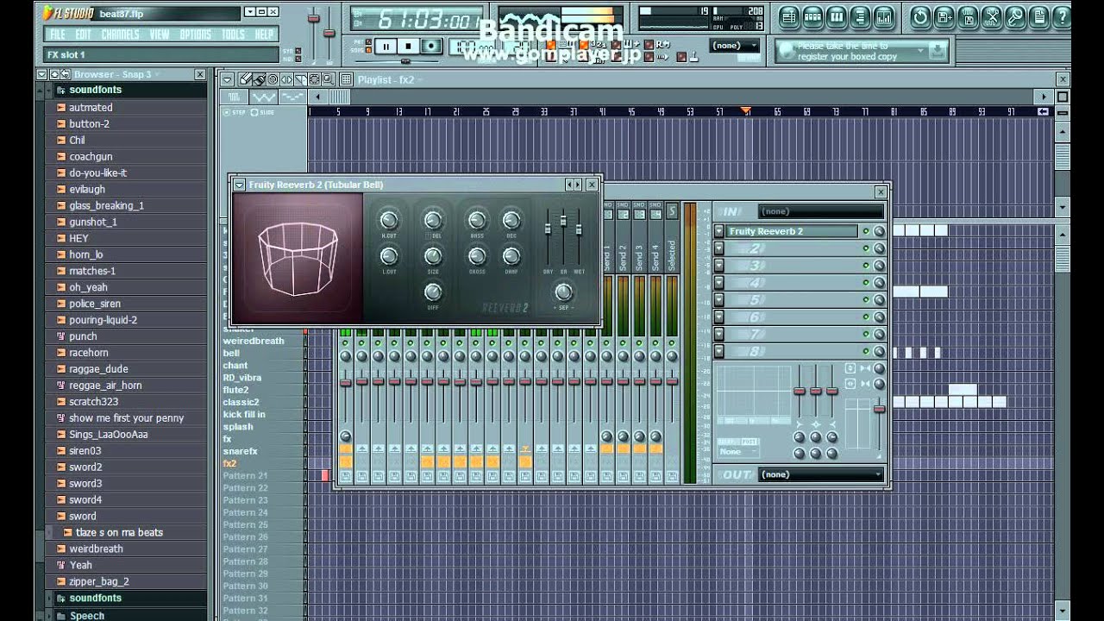Select the Paint brush tool in Playlist

pyautogui.click(x=260, y=79)
